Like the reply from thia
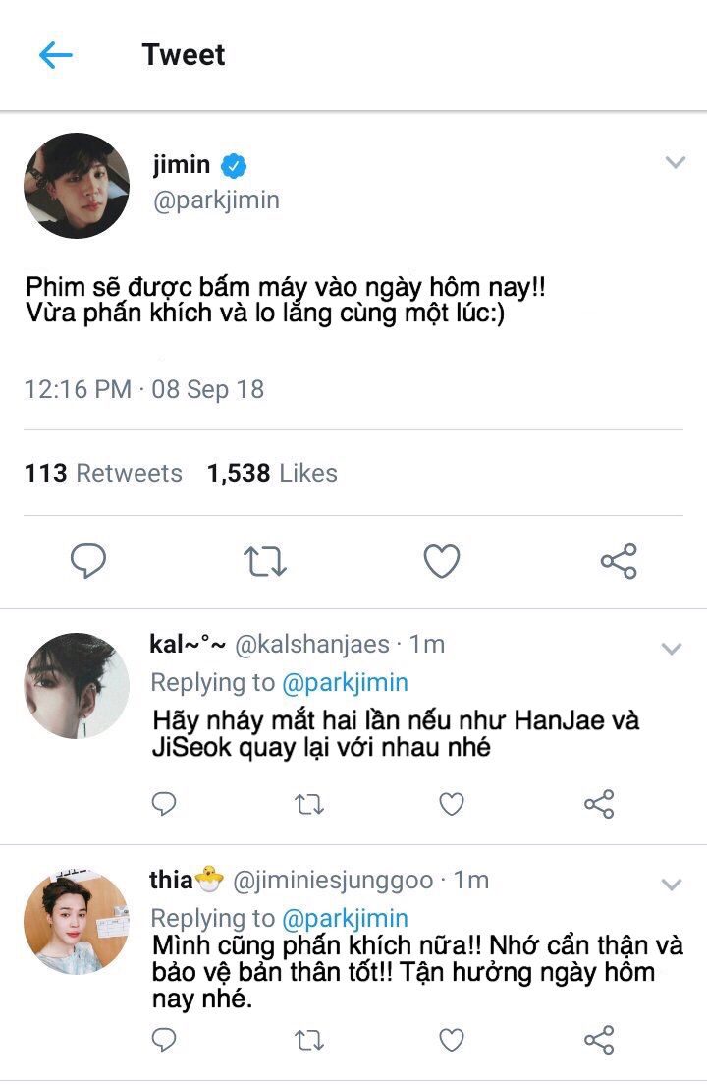Screen dimensions: 707x1085 451,1040
